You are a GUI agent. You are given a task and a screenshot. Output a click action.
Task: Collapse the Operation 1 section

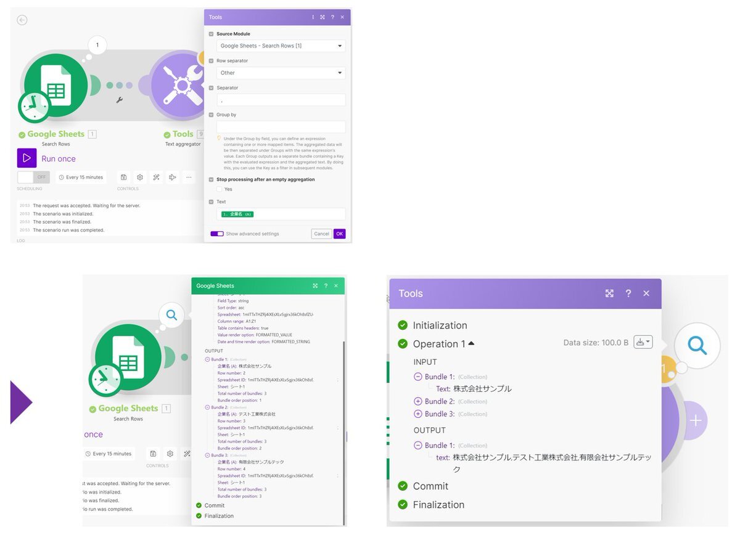tap(471, 343)
